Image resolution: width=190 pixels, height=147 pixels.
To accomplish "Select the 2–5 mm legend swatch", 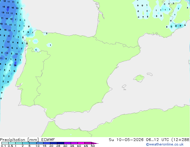I will coord(26,143).
